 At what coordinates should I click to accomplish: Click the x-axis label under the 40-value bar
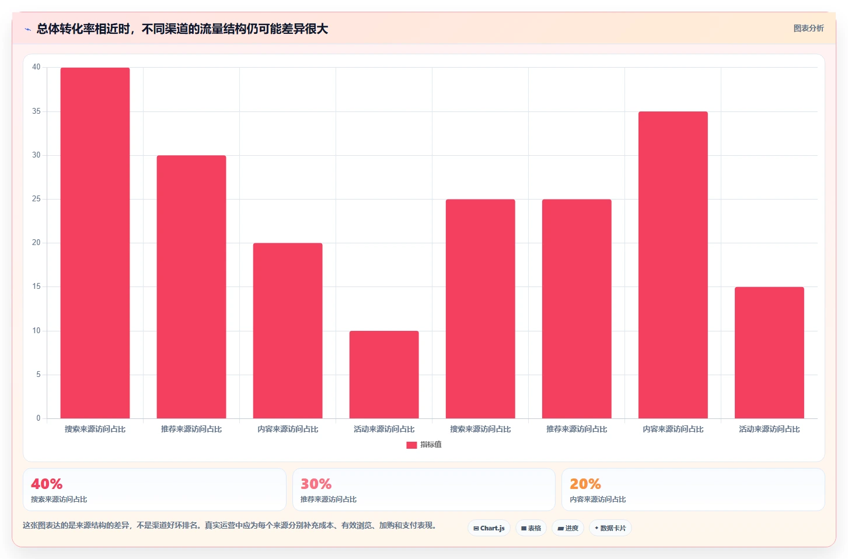[x=95, y=429]
